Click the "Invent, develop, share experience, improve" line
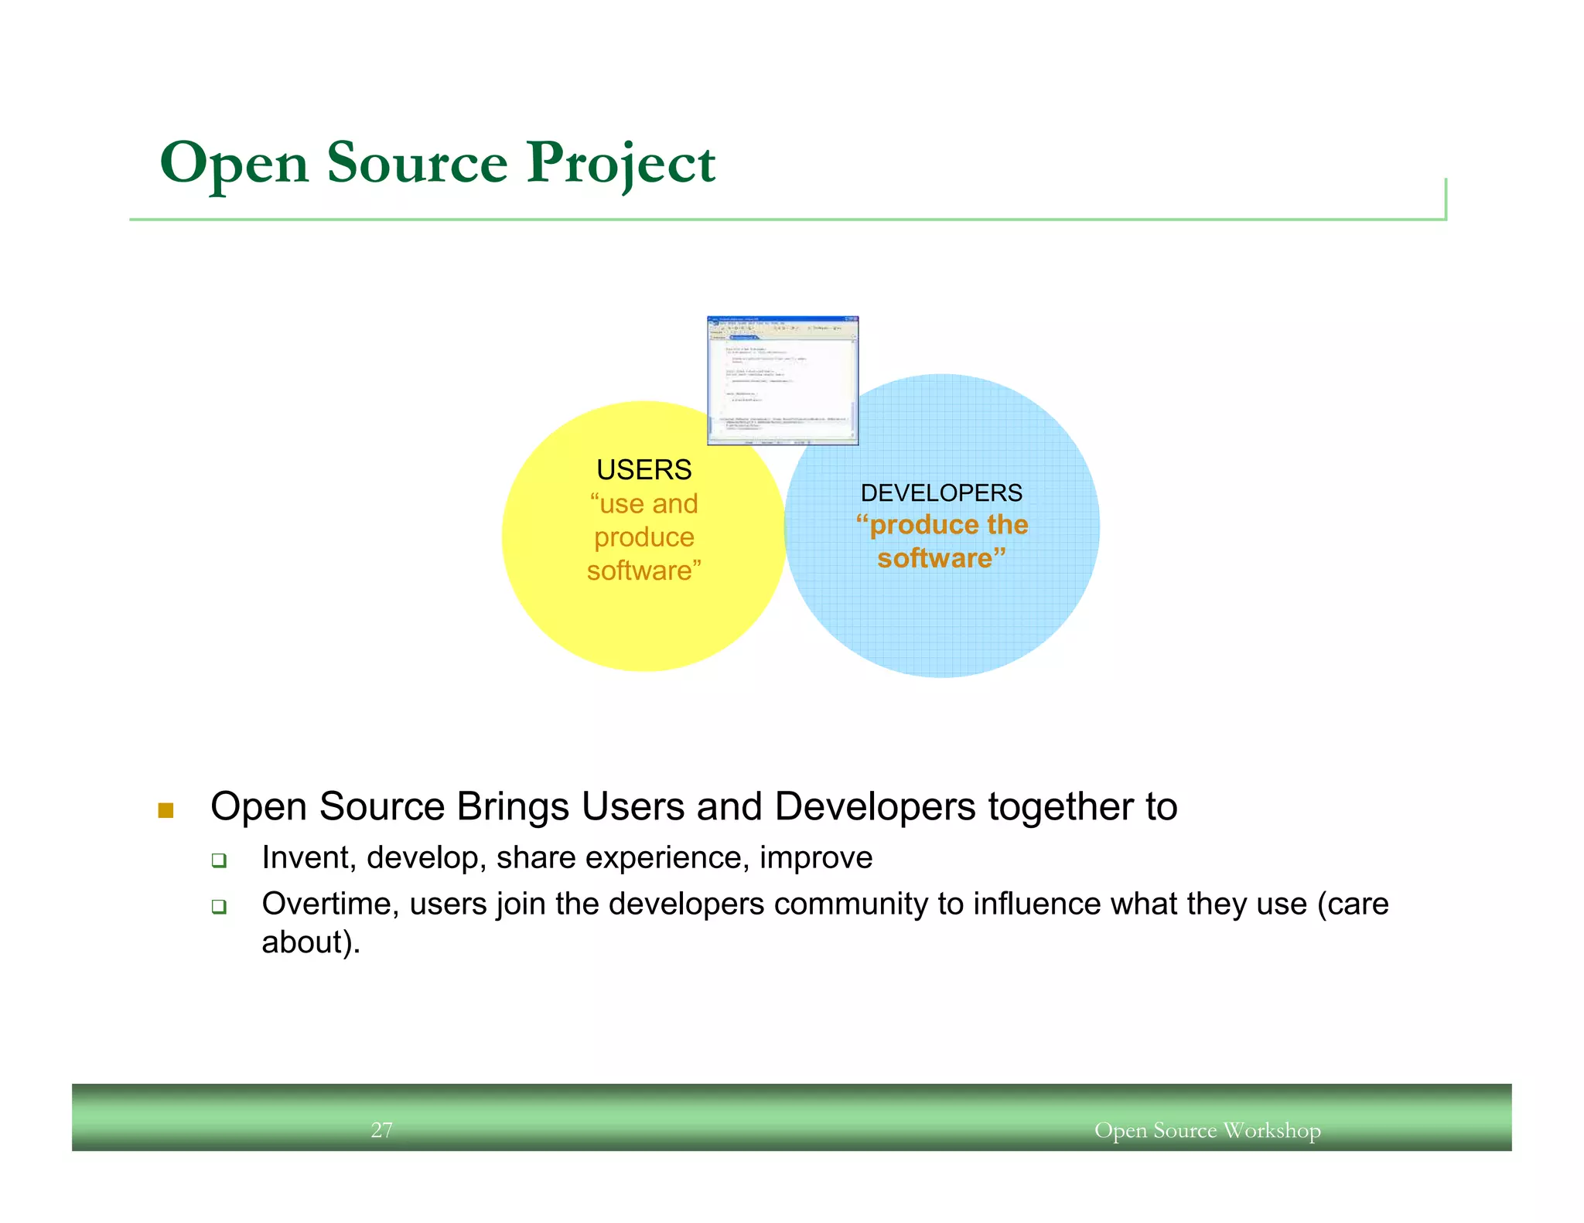 pyautogui.click(x=567, y=858)
